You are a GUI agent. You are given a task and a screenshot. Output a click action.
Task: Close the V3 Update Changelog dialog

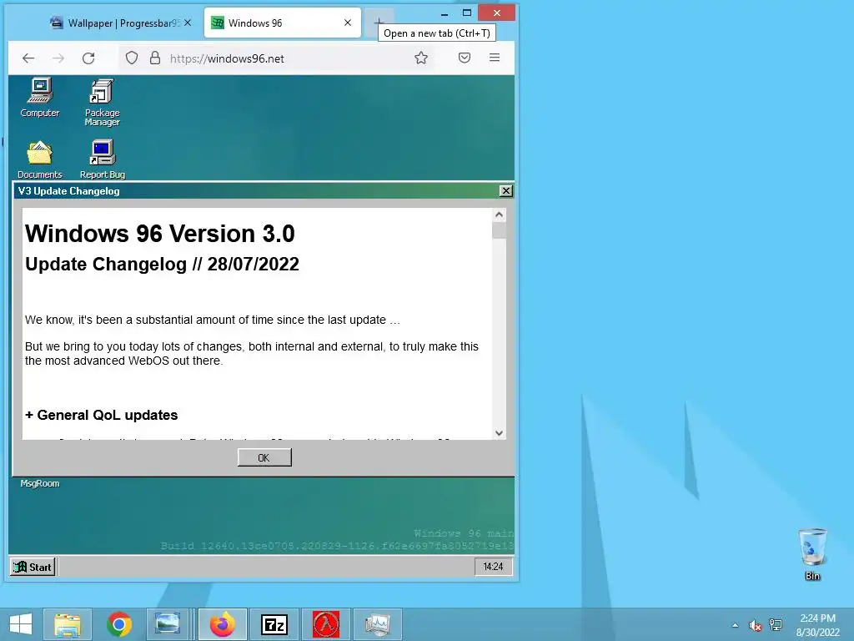click(506, 191)
